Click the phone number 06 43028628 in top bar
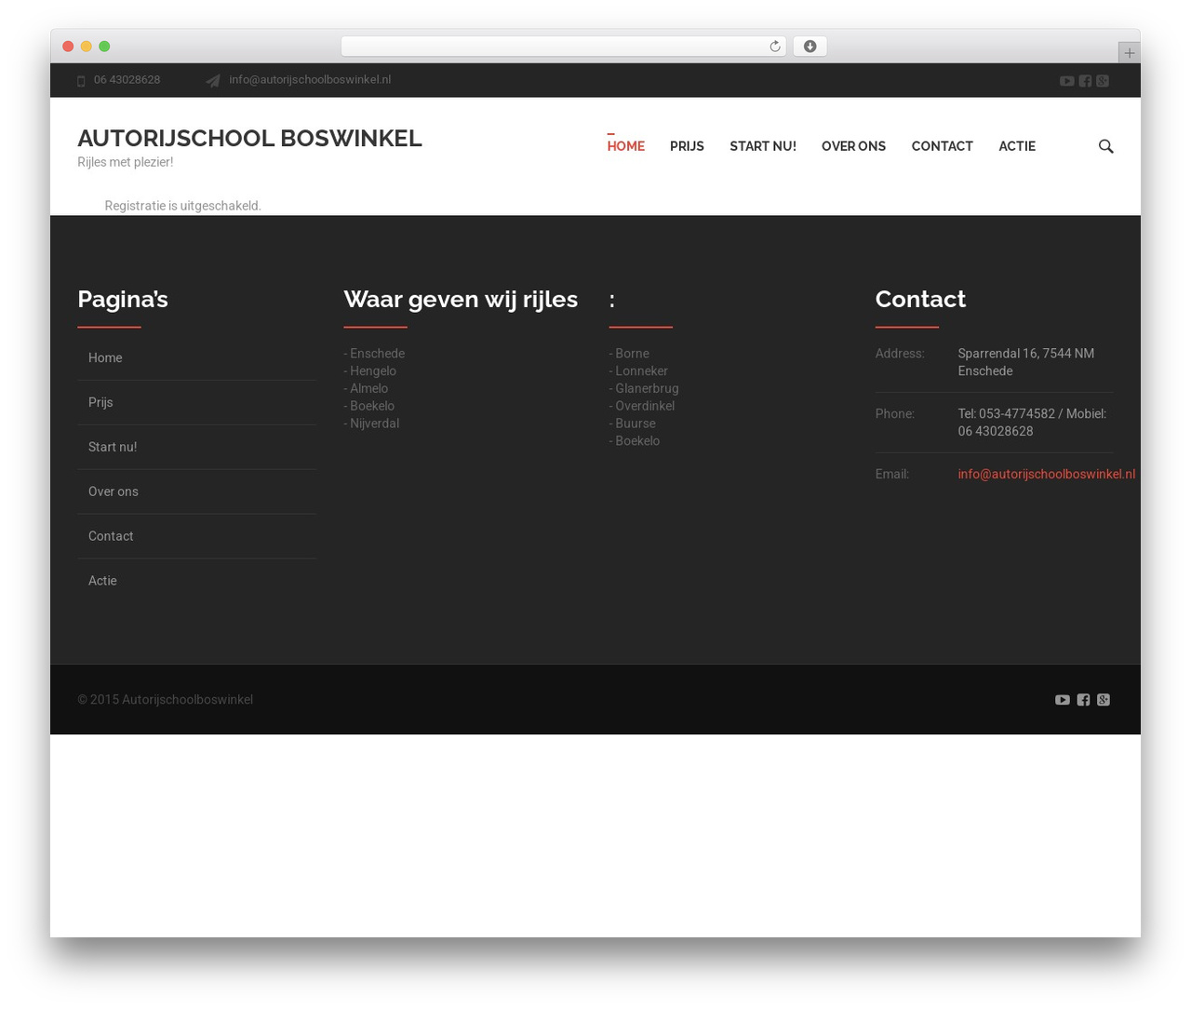The width and height of the screenshot is (1191, 1009). point(127,80)
